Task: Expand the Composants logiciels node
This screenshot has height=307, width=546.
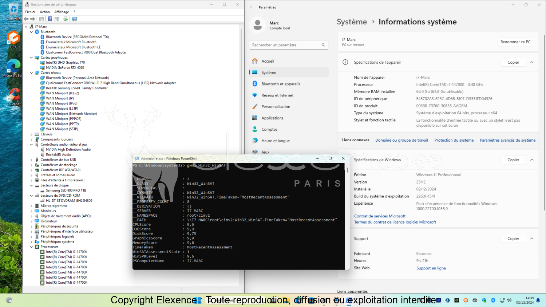Action: click(x=31, y=139)
